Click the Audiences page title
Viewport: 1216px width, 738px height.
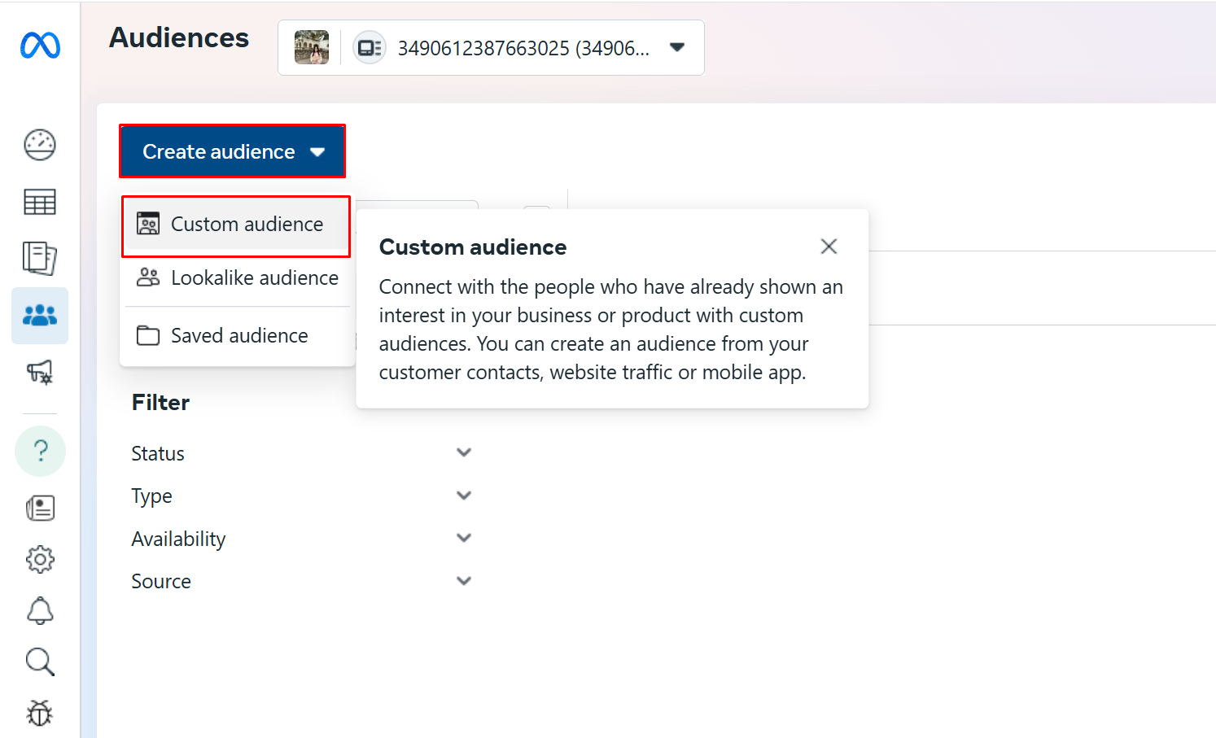(x=179, y=38)
